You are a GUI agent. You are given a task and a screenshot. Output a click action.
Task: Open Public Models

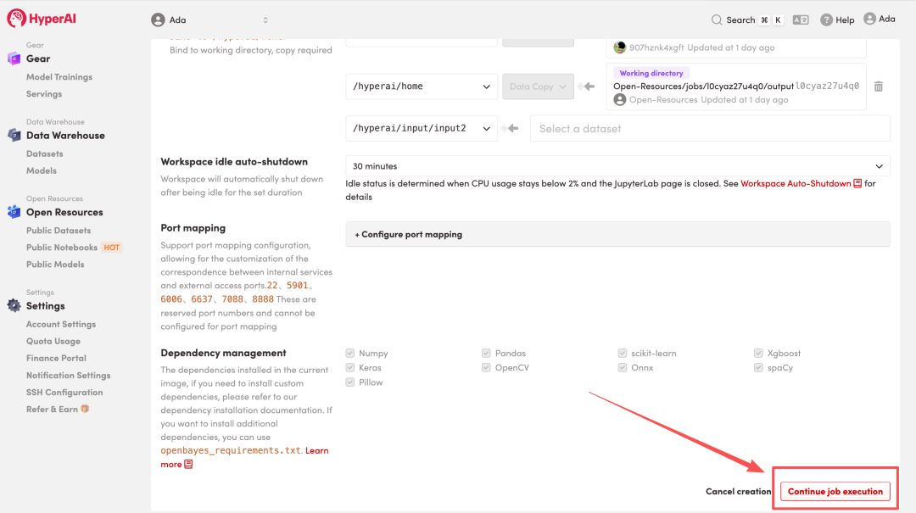[55, 264]
